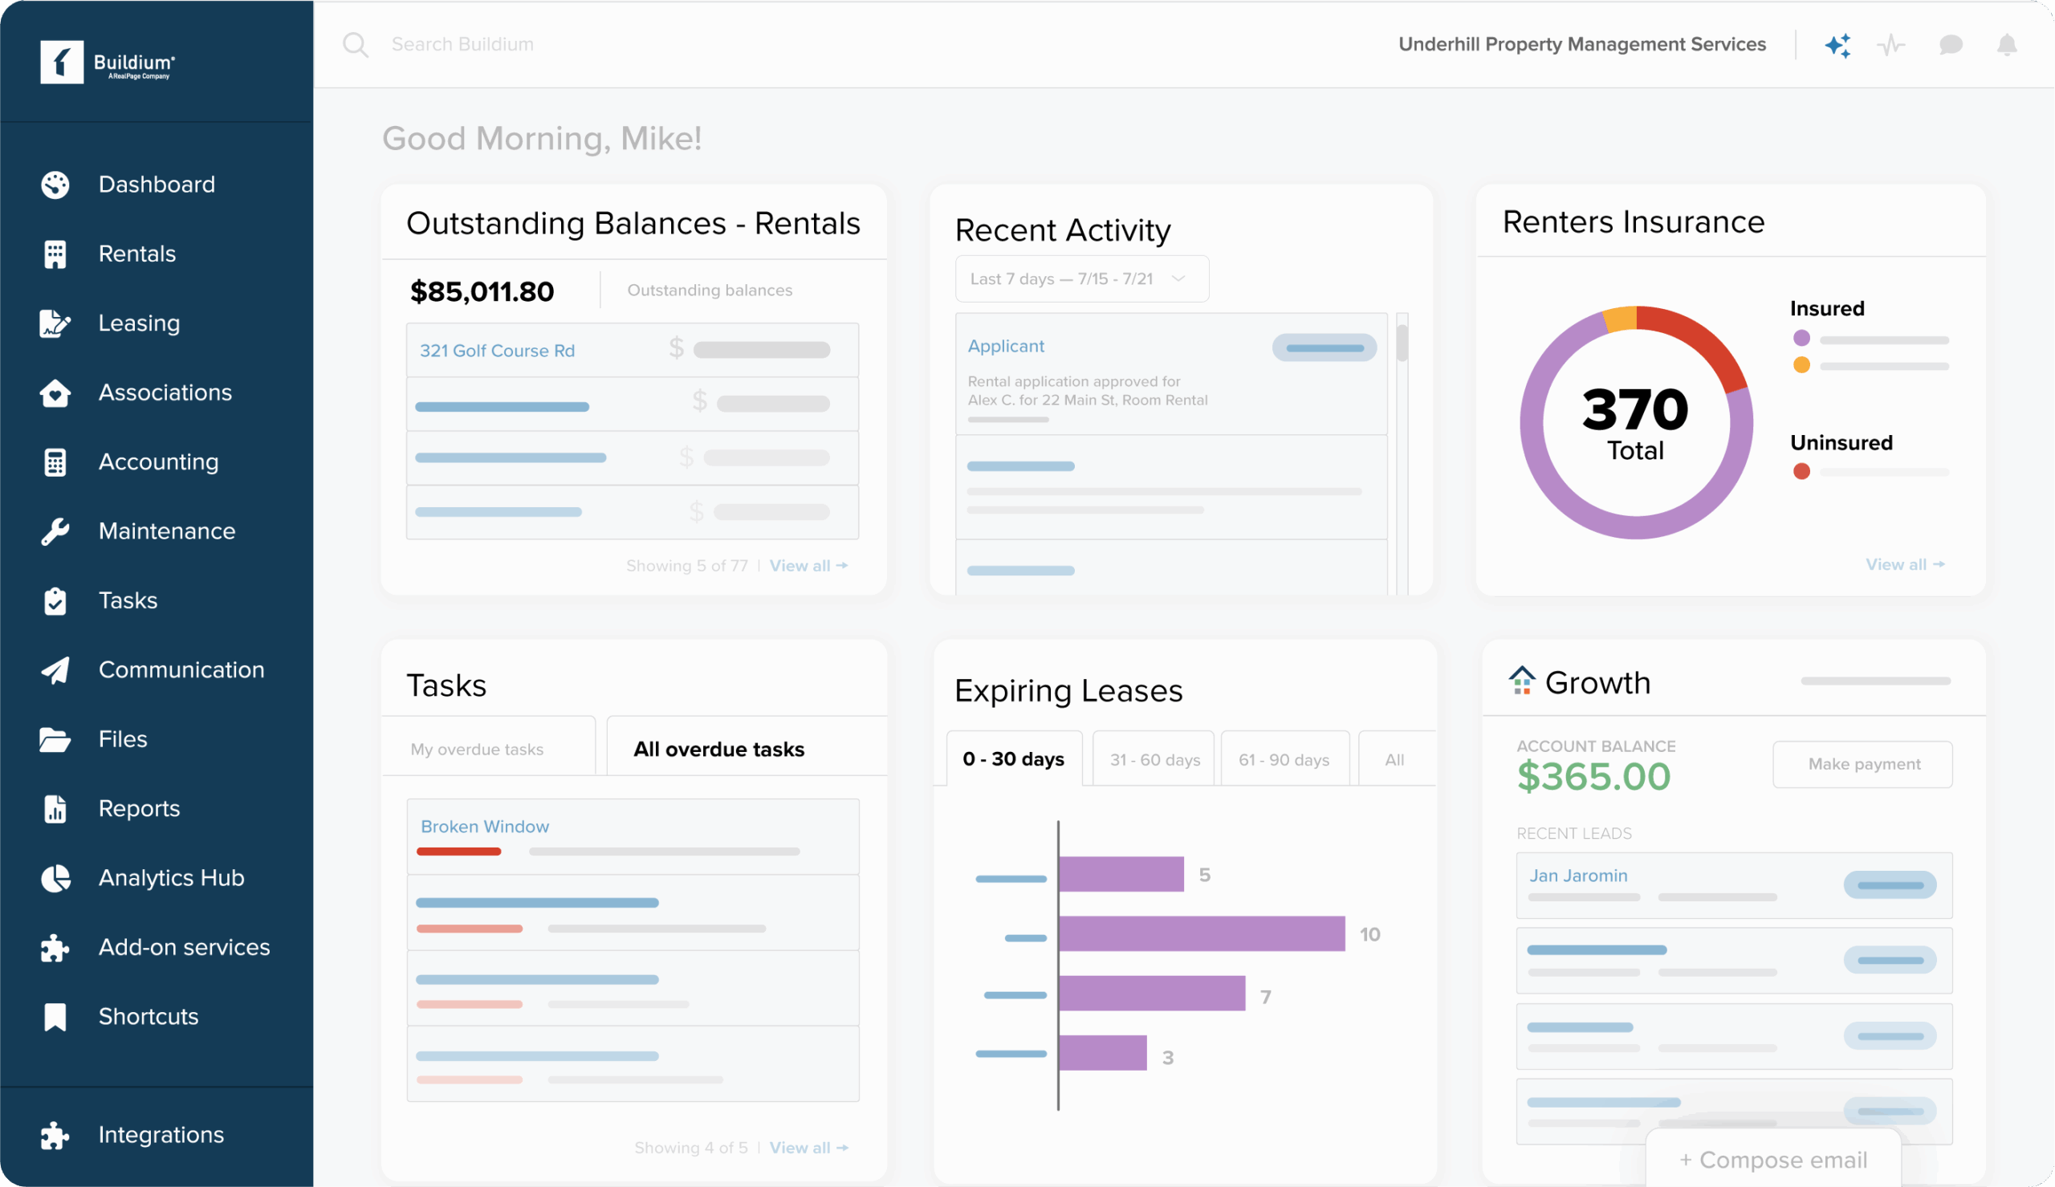Screen dimensions: 2055x1187
Task: Click the Compose email button
Action: (x=1774, y=1159)
